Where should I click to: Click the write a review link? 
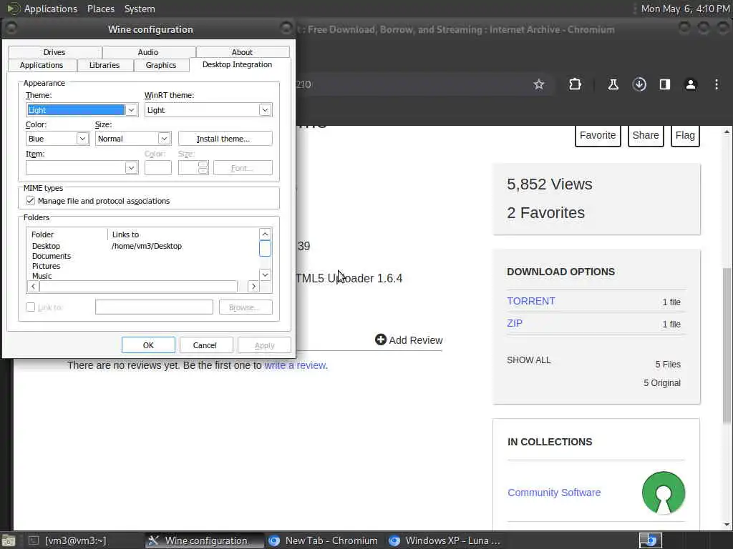click(x=295, y=365)
